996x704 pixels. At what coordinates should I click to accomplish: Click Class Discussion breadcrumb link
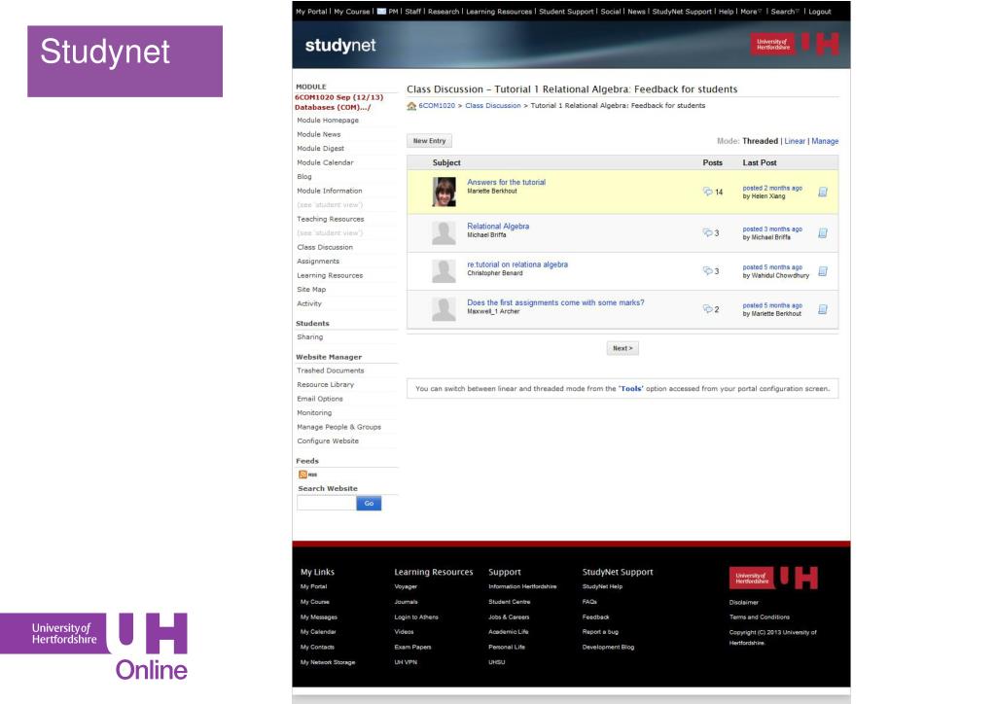[x=493, y=106]
